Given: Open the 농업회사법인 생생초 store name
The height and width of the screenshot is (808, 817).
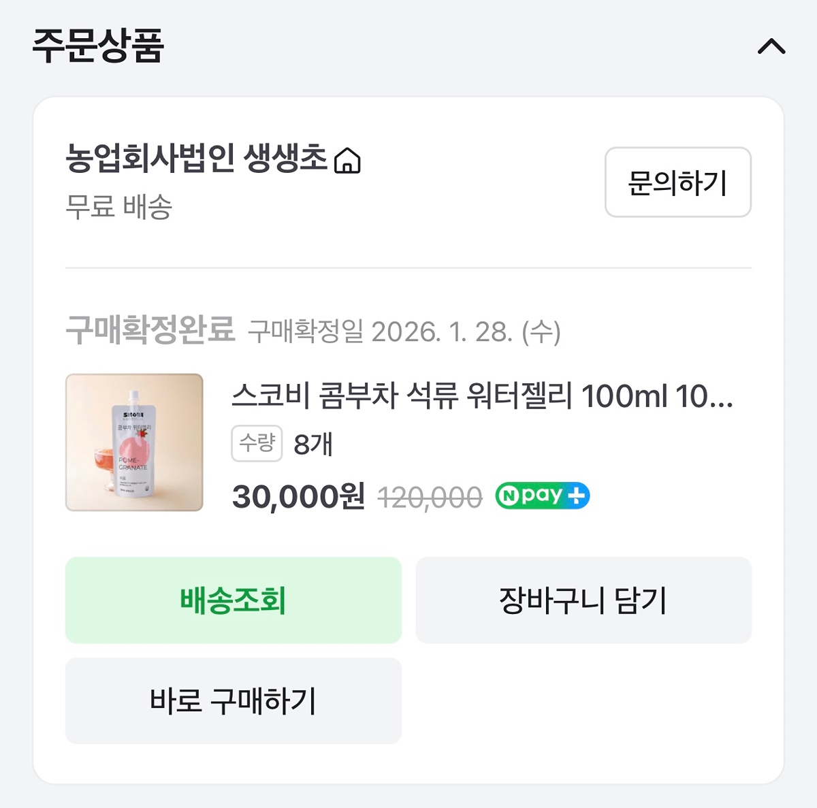Looking at the screenshot, I should pyautogui.click(x=196, y=159).
